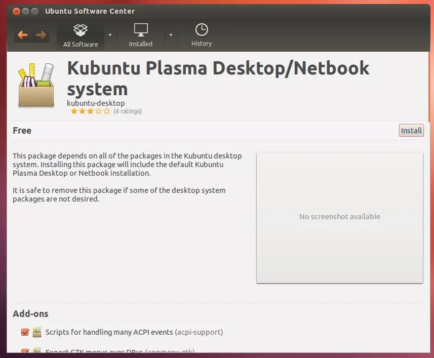434x358 pixels.
Task: Show the Installed software list
Action: pos(141,35)
